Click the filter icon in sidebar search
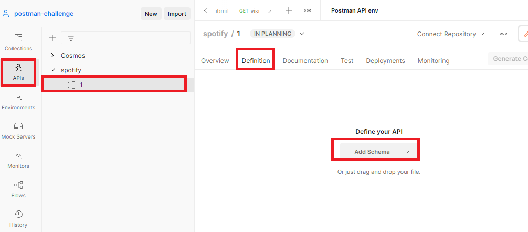528x232 pixels. click(x=71, y=38)
